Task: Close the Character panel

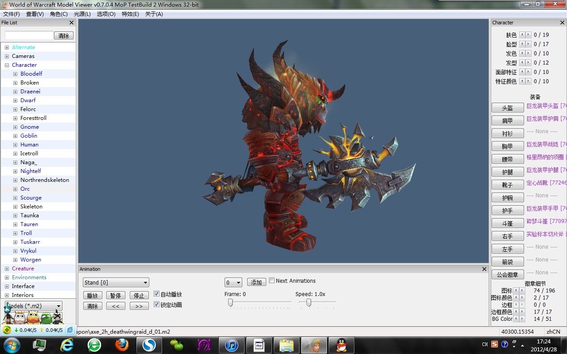Action: [x=563, y=23]
